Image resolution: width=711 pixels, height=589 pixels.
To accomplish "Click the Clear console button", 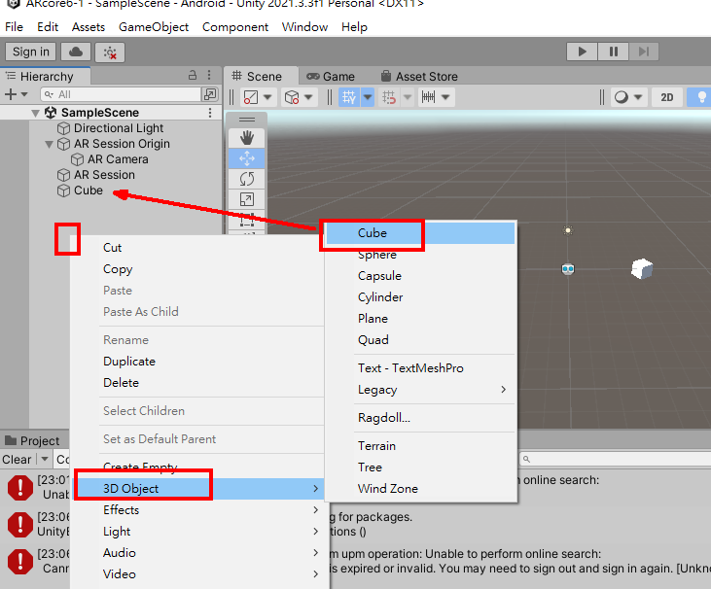I will pos(18,460).
